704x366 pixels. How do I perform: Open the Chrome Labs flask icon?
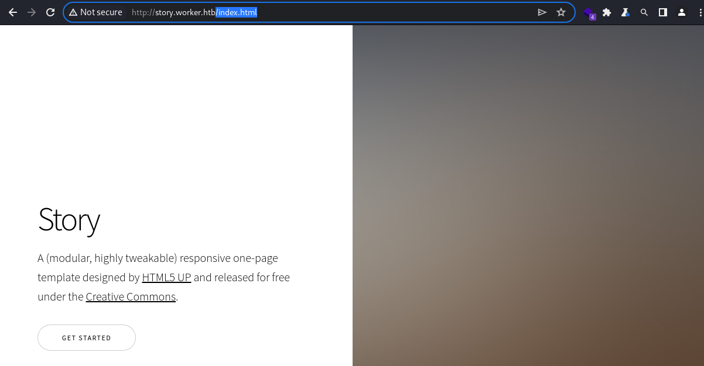pos(626,12)
